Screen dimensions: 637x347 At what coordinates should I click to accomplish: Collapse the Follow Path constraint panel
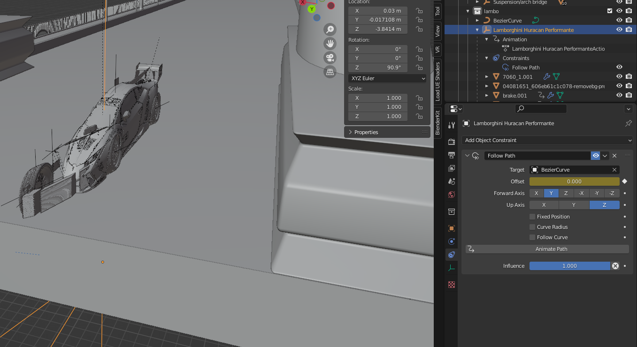[467, 156]
